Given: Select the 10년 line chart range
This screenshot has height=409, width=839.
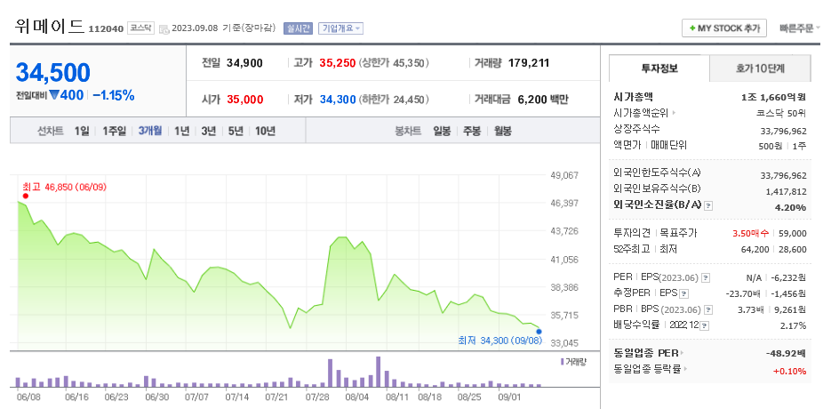Looking at the screenshot, I should pos(266,131).
